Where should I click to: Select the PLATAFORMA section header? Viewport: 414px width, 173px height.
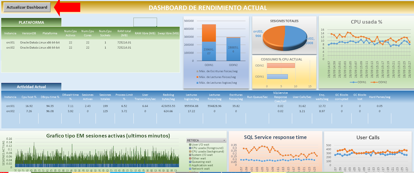[x=31, y=22]
